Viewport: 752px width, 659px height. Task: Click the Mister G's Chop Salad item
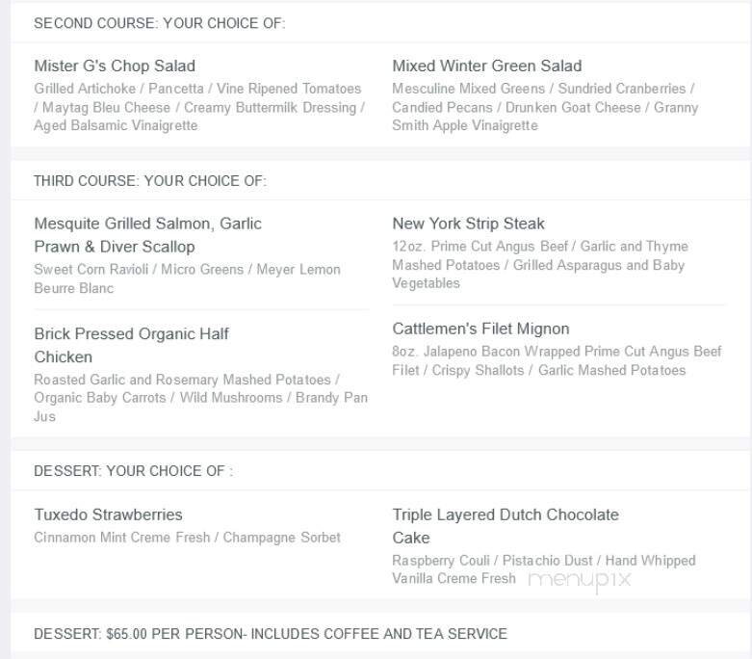pyautogui.click(x=115, y=66)
